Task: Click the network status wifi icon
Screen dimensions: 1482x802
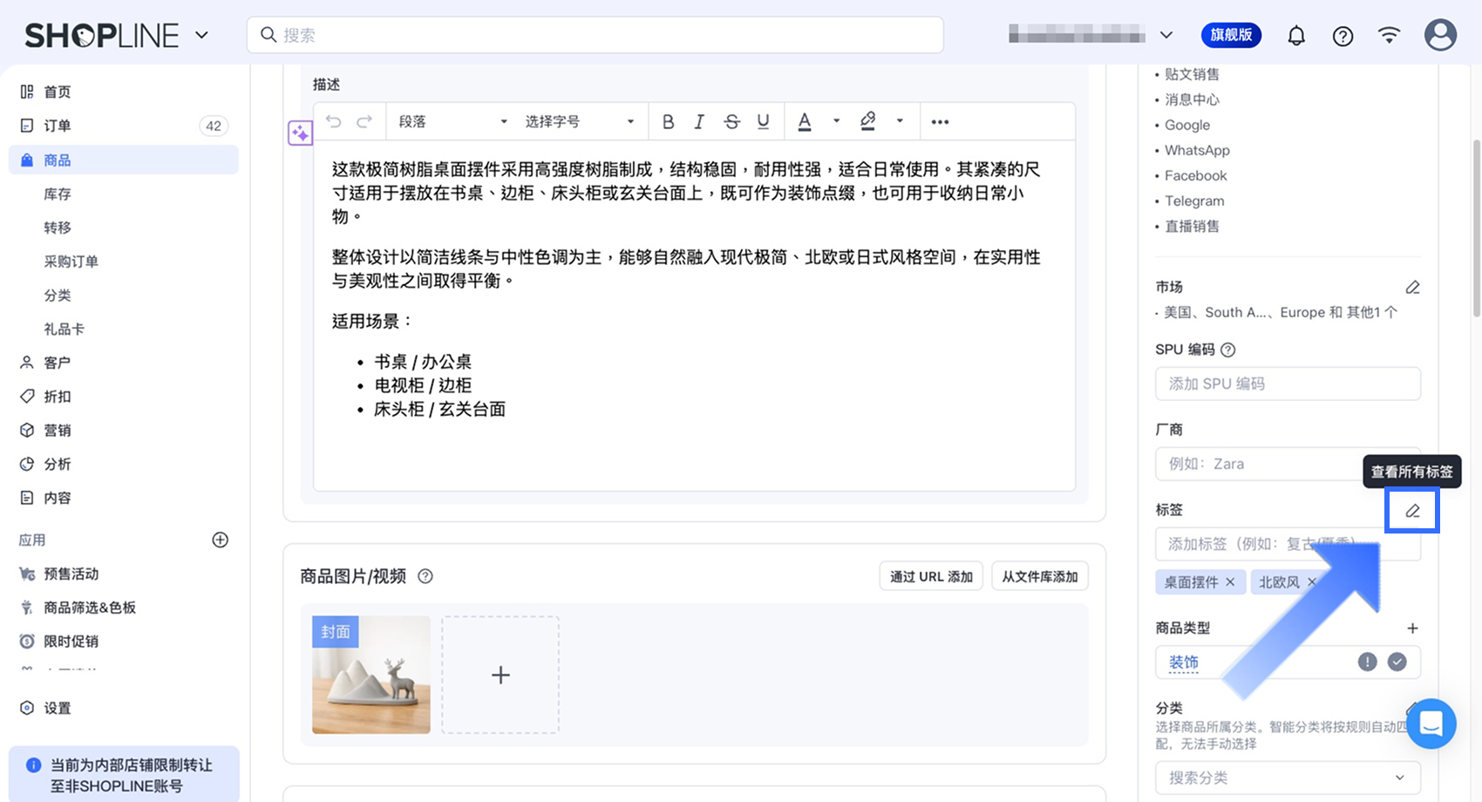Action: click(x=1389, y=35)
